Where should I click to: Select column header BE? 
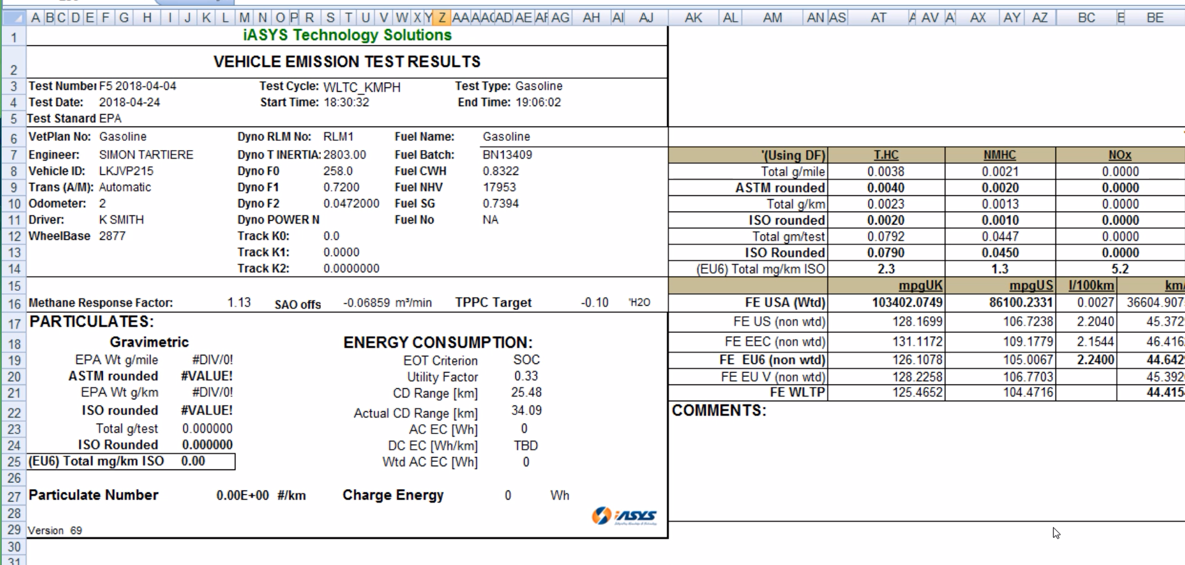[1155, 18]
